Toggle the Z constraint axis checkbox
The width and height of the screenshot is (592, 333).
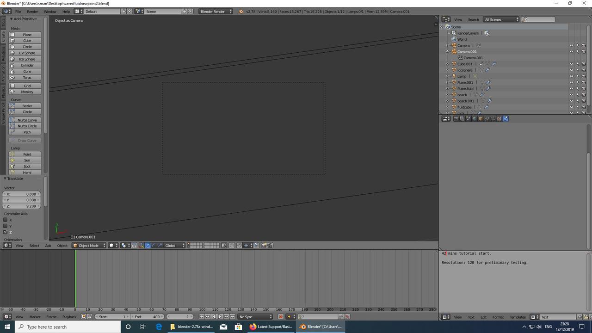(x=6, y=232)
